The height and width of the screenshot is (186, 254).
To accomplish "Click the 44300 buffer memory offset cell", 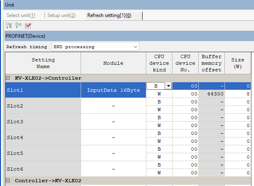I will click(x=212, y=94).
